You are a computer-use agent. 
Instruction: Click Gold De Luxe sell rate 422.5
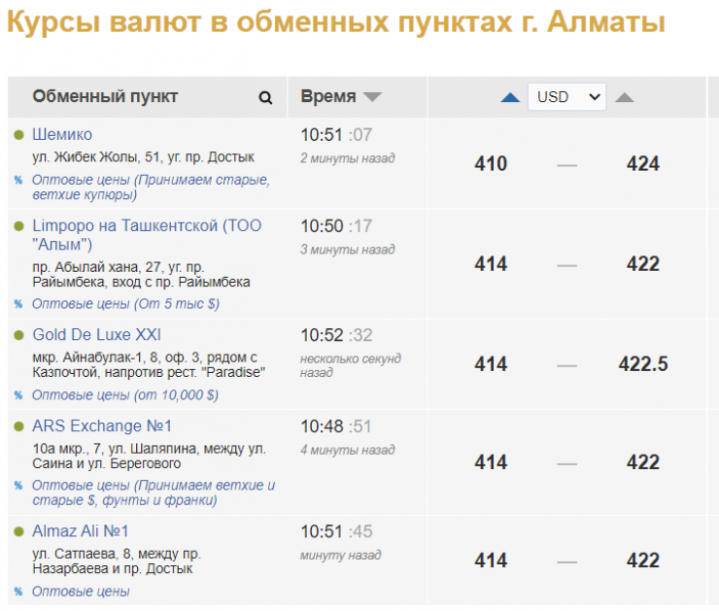point(643,364)
